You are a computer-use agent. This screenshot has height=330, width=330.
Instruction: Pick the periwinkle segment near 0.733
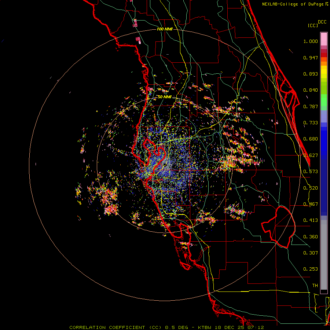(x=324, y=116)
